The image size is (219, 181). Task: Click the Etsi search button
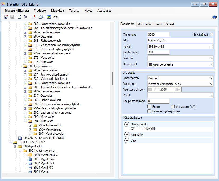click(x=55, y=17)
